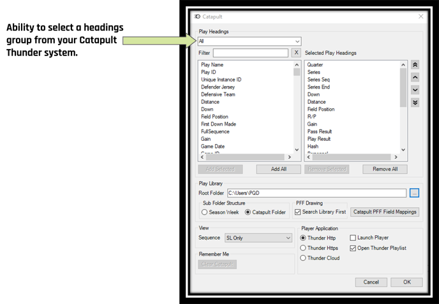
Task: Select 'Defender Jersey' heading
Action: (x=218, y=87)
